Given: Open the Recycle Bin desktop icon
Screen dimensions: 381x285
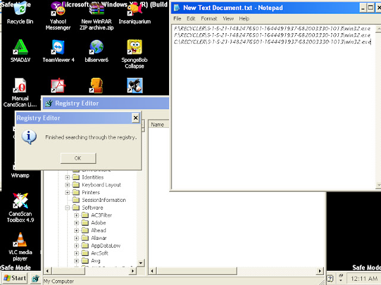Looking at the screenshot, I should coord(20,12).
